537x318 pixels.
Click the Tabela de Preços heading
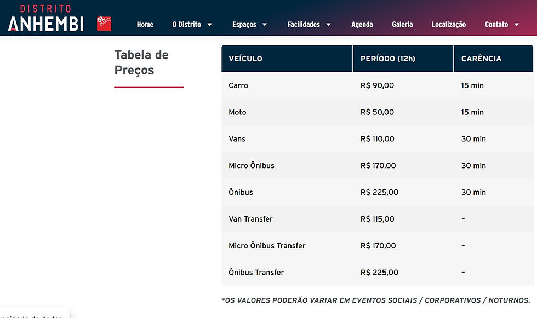click(x=141, y=62)
